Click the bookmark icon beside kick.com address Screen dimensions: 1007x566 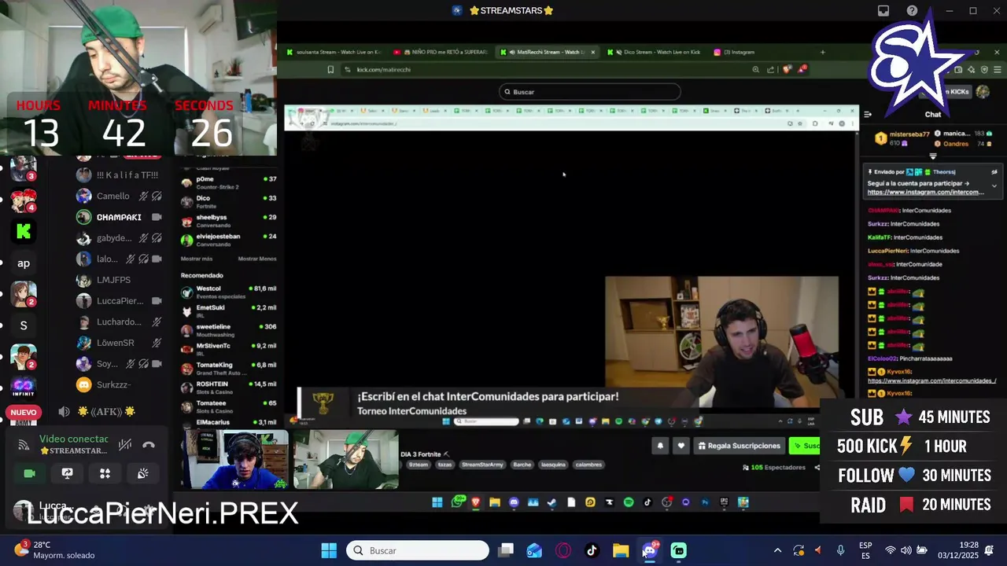pos(330,69)
